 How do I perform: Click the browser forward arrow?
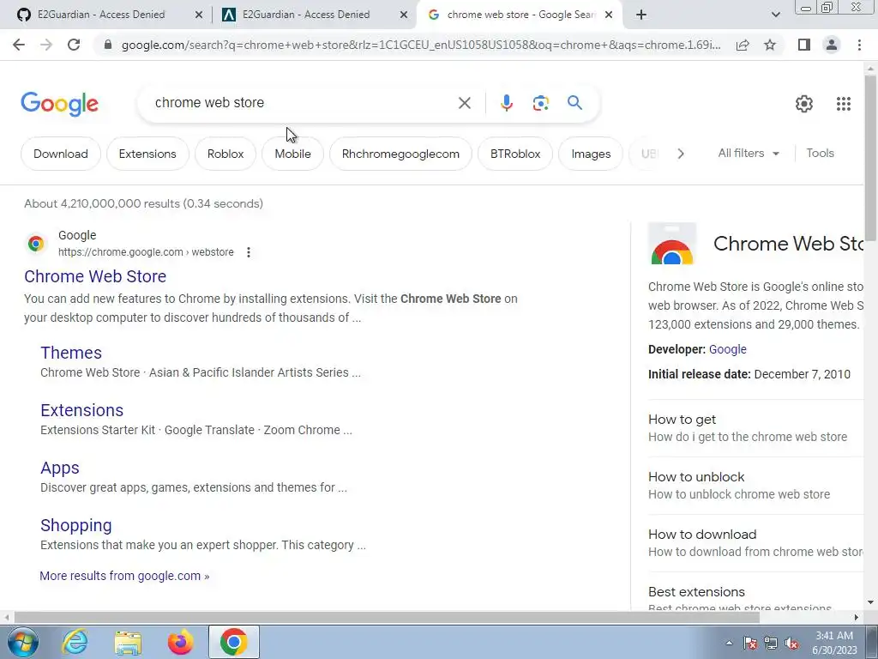click(46, 45)
